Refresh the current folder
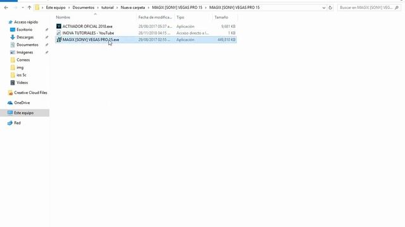 point(330,8)
